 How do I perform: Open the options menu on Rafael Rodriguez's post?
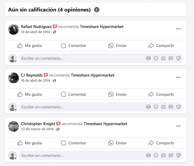[178, 29]
